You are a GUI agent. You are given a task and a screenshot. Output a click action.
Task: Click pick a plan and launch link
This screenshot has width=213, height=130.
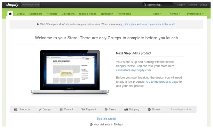pos(149,24)
